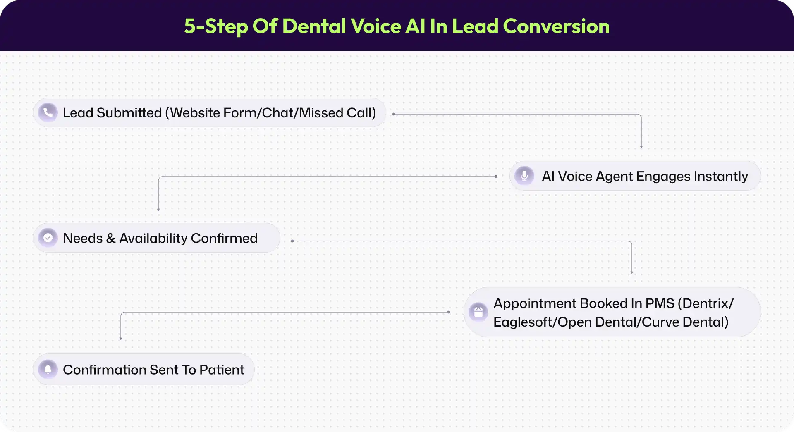Click the connector start dot after Lead Submitted
794x432 pixels.
[x=394, y=114]
